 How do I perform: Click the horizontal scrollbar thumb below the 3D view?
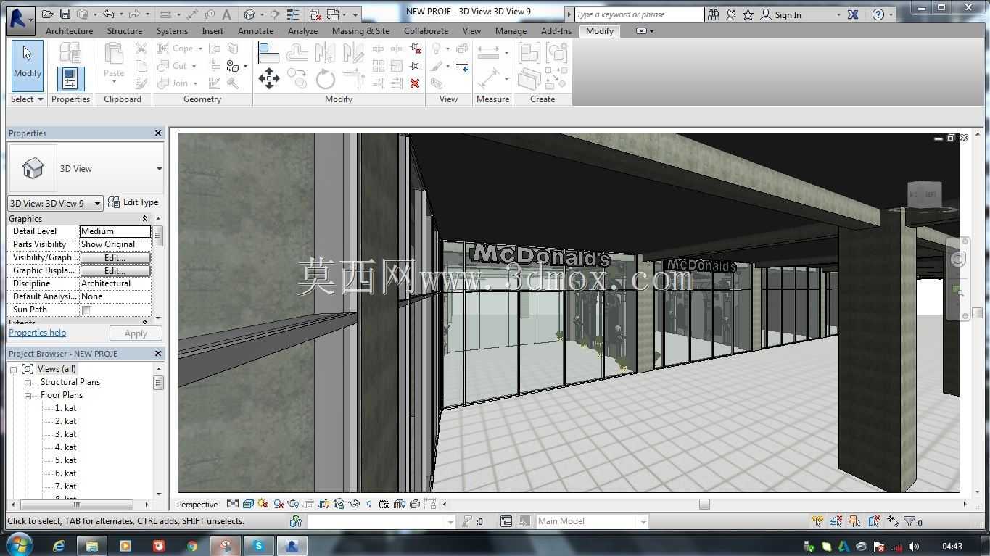tap(704, 505)
